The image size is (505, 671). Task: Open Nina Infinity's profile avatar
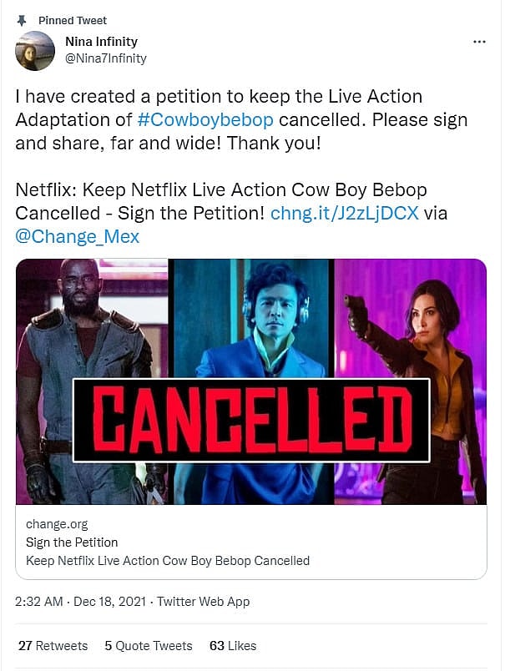point(35,51)
